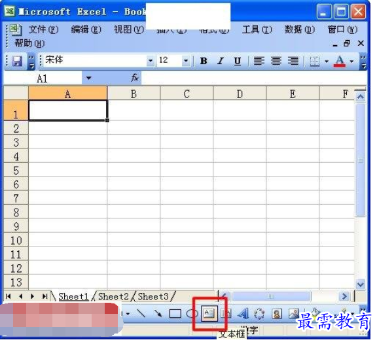Click the horizontal scrollbar right arrow

click(x=344, y=296)
